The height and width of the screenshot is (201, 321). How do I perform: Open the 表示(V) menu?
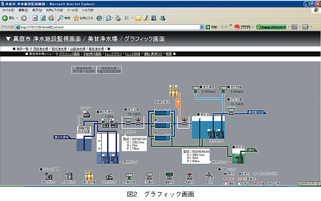point(37,10)
